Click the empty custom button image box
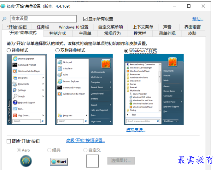This screenshot has height=170, width=216. (x=92, y=161)
